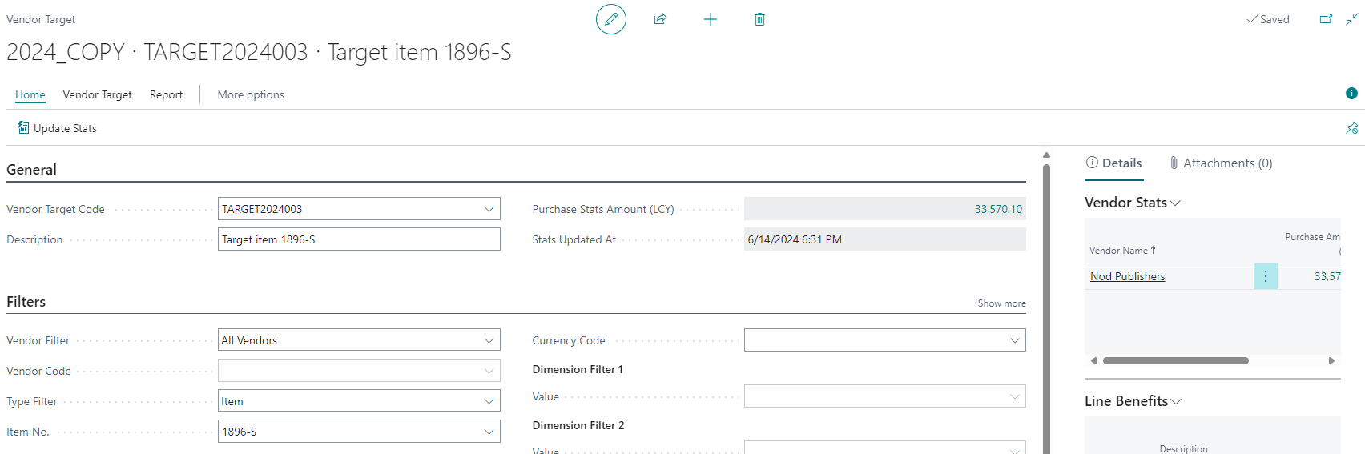Sort by Vendor Name column header
The height and width of the screenshot is (454, 1369).
[1122, 251]
